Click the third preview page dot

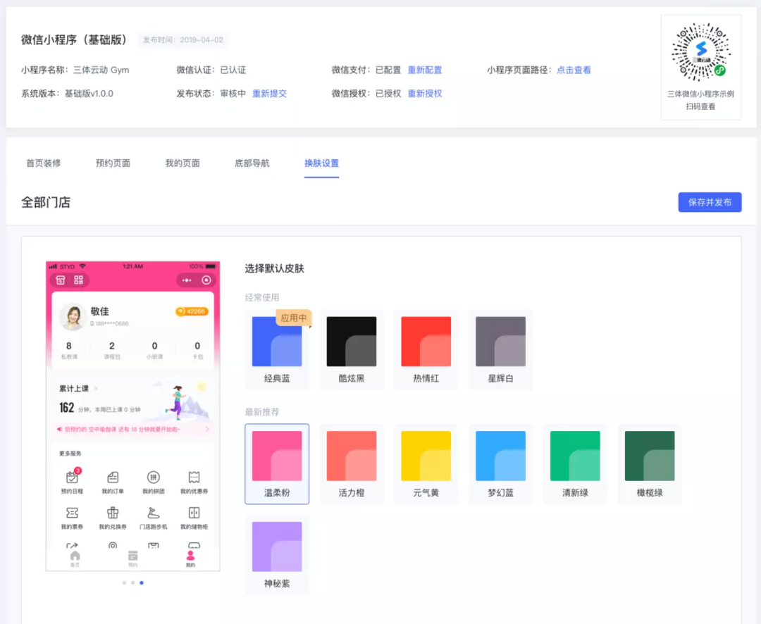pos(142,582)
